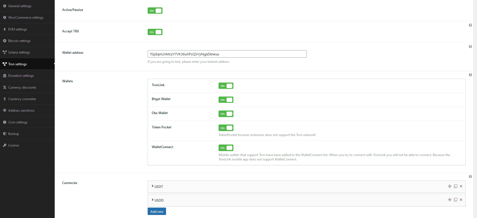Screen dimensions: 477x218
Task: Disable the WalletConnect switch
Action: (226, 148)
